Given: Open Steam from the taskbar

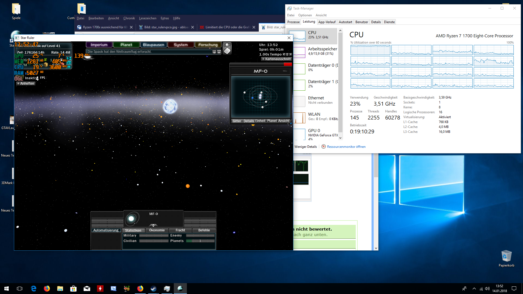Looking at the screenshot, I should pos(153,289).
